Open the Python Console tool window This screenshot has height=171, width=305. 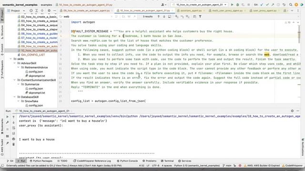pos(127,161)
